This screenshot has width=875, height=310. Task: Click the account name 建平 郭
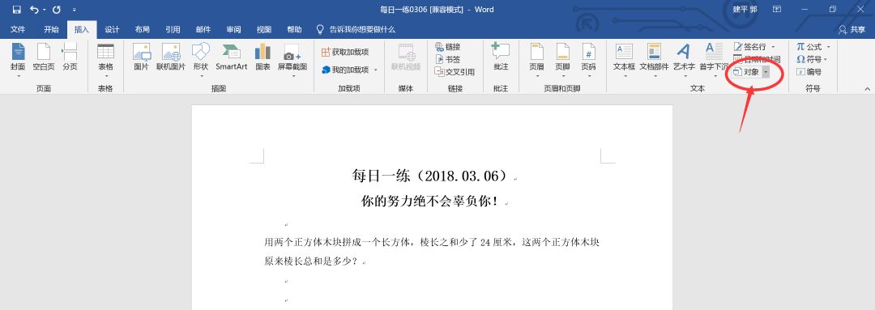tap(745, 10)
